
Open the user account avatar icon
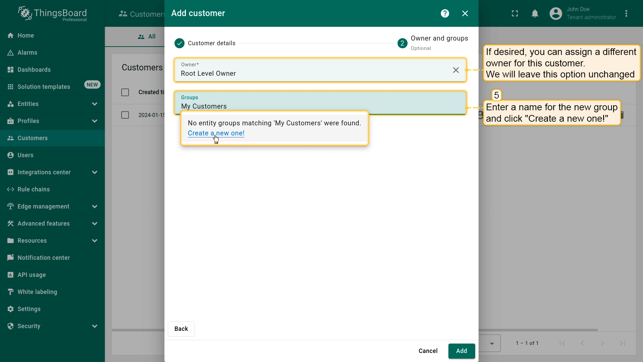tap(556, 13)
